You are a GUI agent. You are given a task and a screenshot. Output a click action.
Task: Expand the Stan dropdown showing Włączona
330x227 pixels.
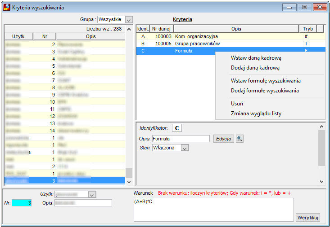pyautogui.click(x=185, y=148)
